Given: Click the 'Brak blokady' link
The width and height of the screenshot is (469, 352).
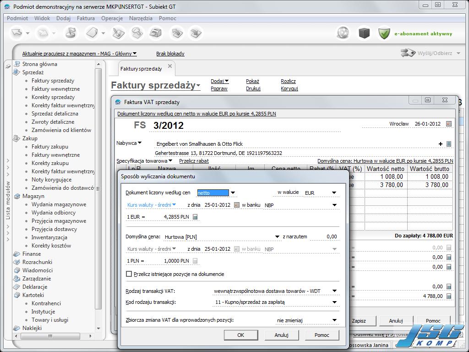Looking at the screenshot, I should tap(170, 54).
